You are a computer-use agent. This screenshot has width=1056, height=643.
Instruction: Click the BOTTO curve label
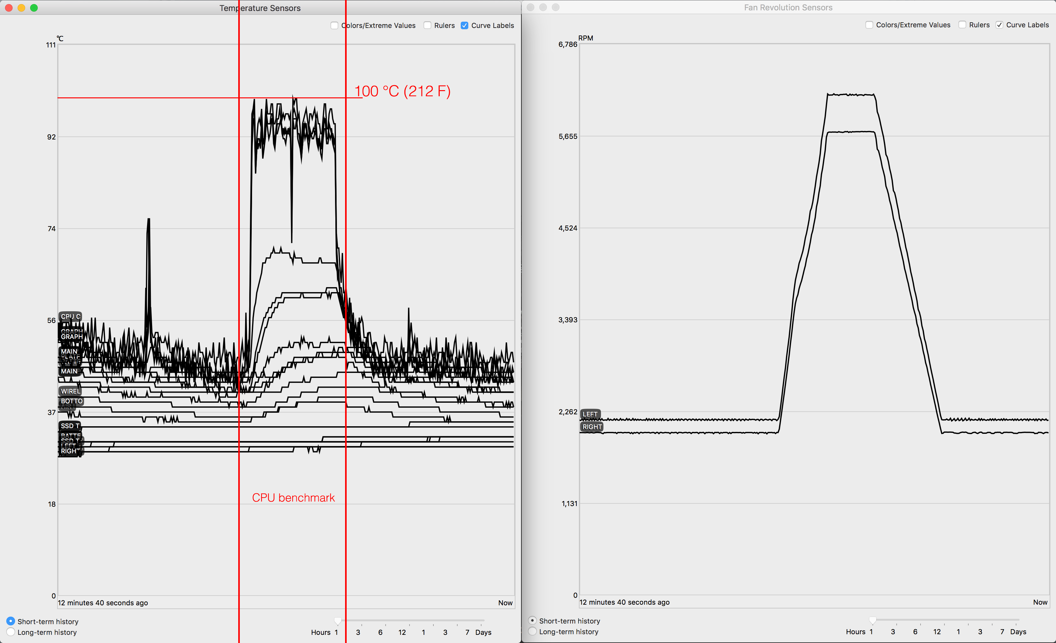tap(71, 401)
